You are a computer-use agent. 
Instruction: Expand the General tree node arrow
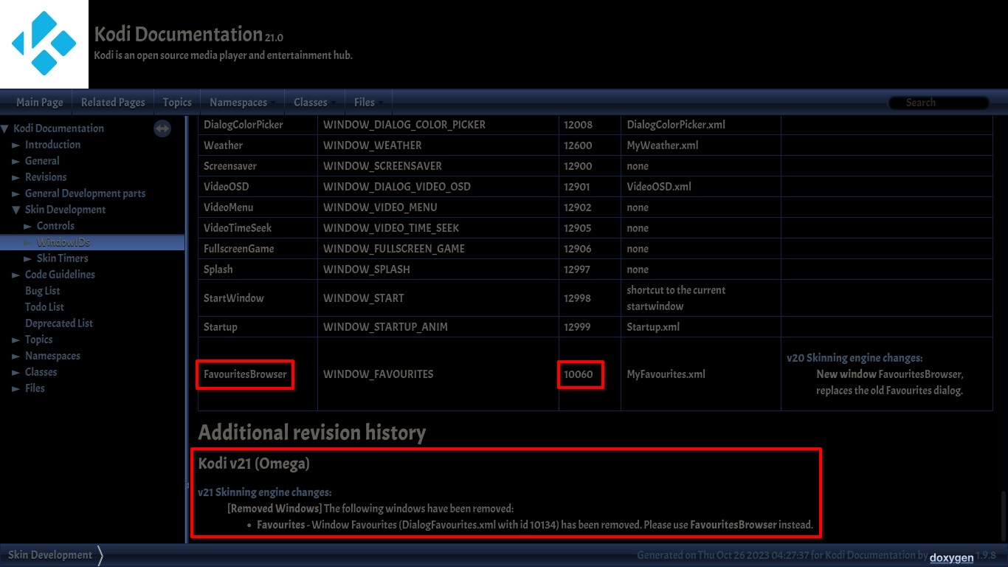coord(16,161)
